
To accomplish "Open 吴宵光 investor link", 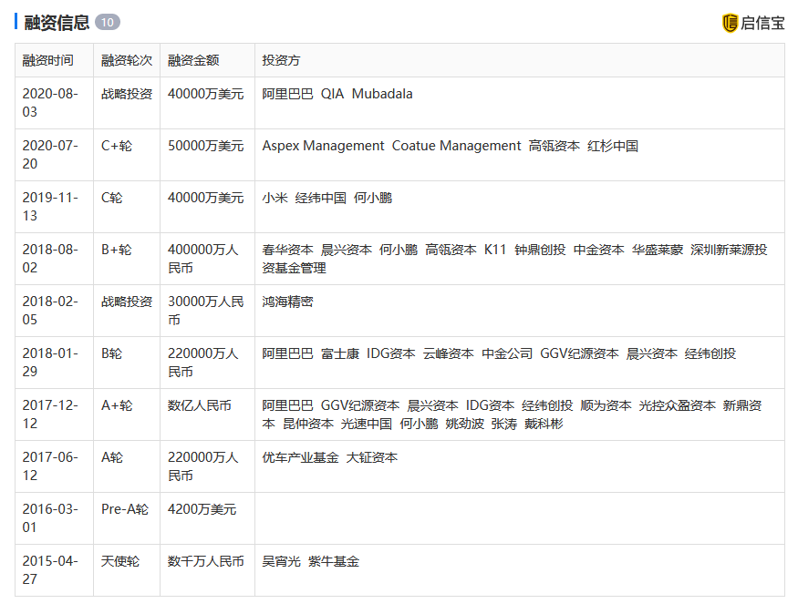I will [x=282, y=561].
